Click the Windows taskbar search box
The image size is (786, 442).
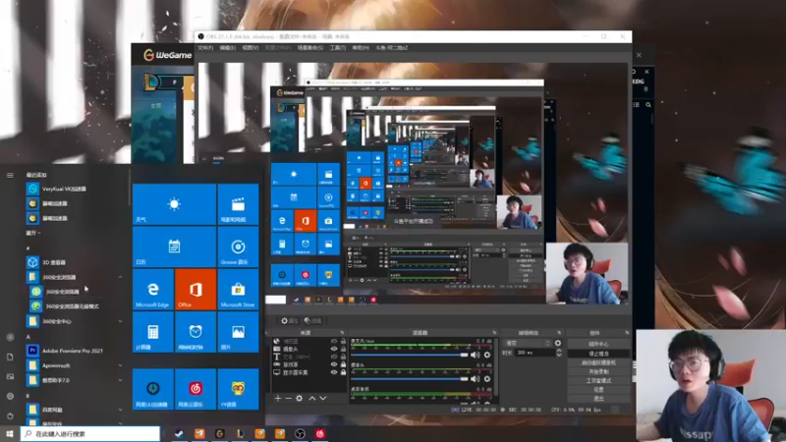coord(90,434)
